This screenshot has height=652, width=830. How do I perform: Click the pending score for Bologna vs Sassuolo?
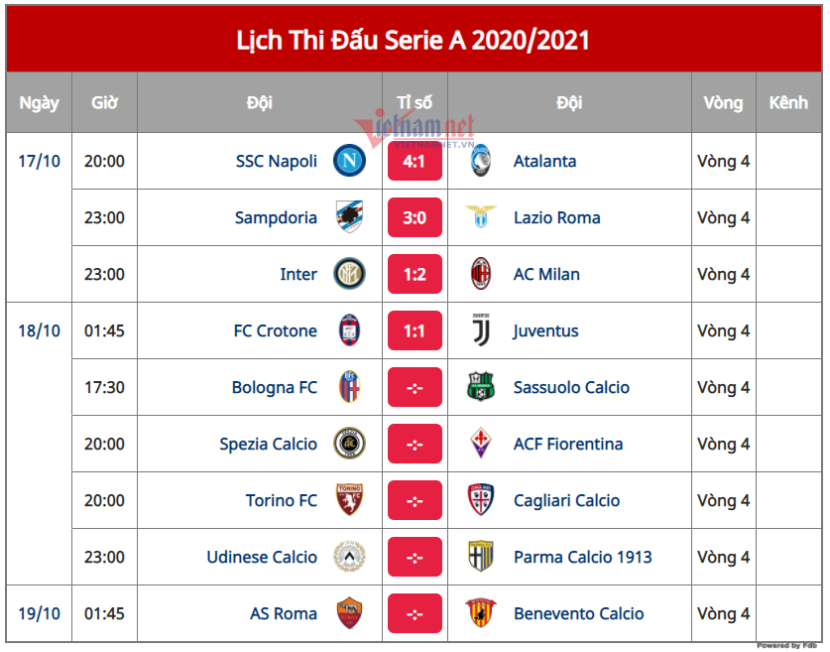coord(415,387)
